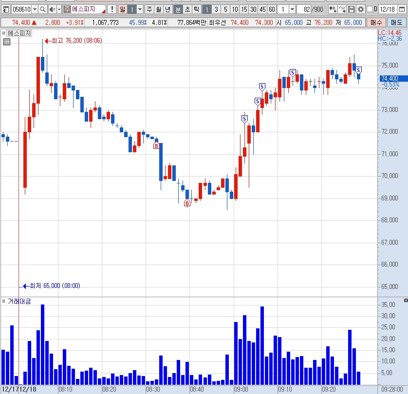Viewport: 408px width, 394px height.
Task: Expand the minute interval value dropdown
Action: click(293, 10)
